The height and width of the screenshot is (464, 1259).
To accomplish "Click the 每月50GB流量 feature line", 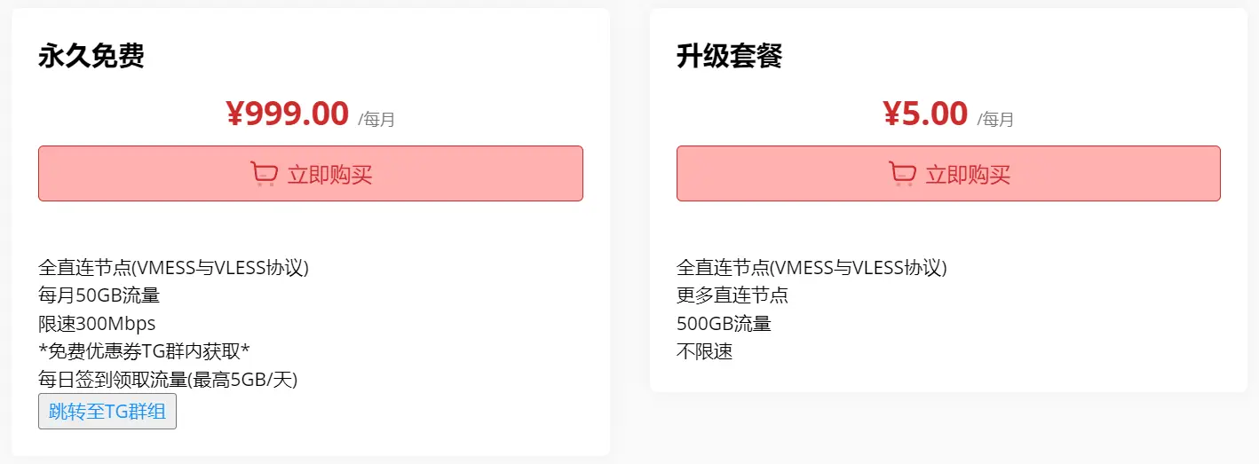I will [99, 295].
